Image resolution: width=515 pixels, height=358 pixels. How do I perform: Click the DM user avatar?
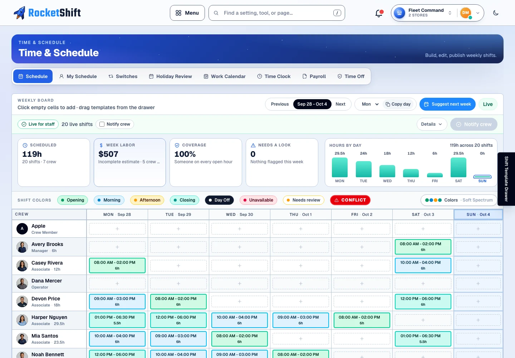tap(466, 13)
